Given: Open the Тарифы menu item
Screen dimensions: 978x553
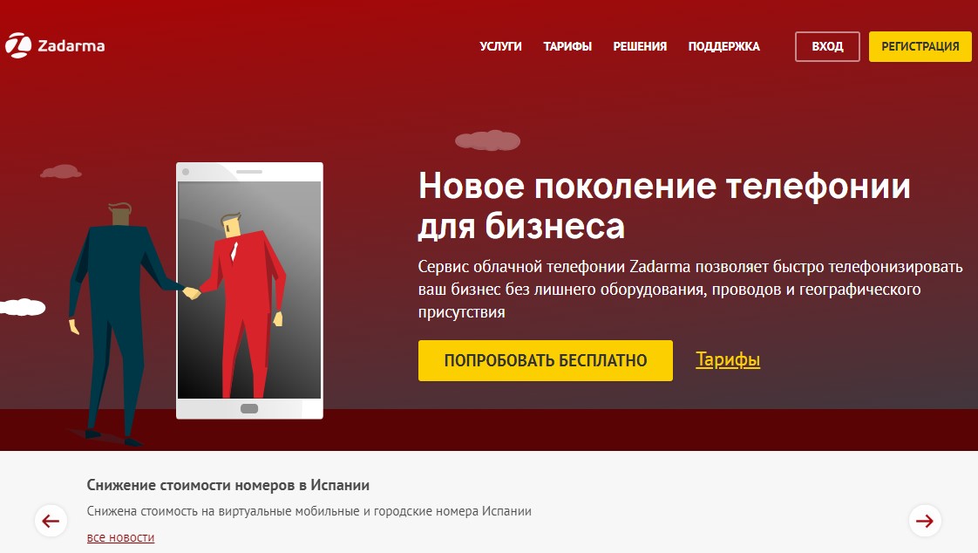Looking at the screenshot, I should 567,46.
